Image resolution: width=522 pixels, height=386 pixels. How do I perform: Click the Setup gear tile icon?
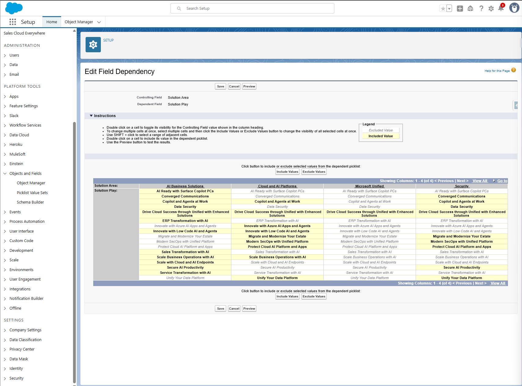click(x=93, y=45)
